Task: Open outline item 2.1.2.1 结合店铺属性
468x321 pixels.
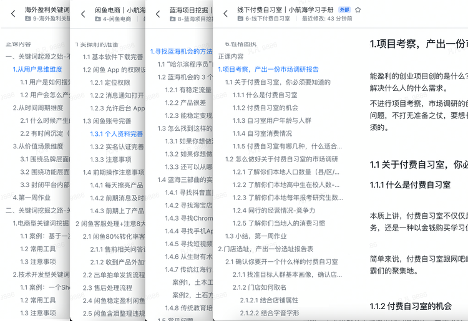Action: 268,300
